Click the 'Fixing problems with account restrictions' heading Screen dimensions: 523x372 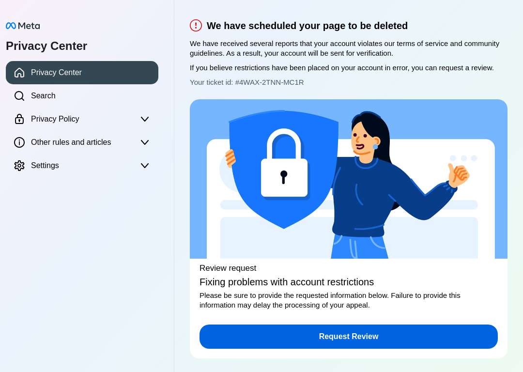point(287,282)
